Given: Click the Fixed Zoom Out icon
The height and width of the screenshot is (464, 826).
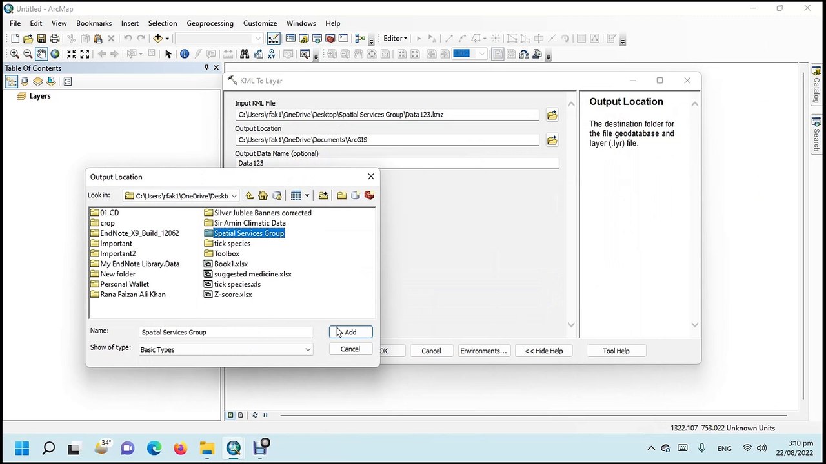Looking at the screenshot, I should (85, 54).
